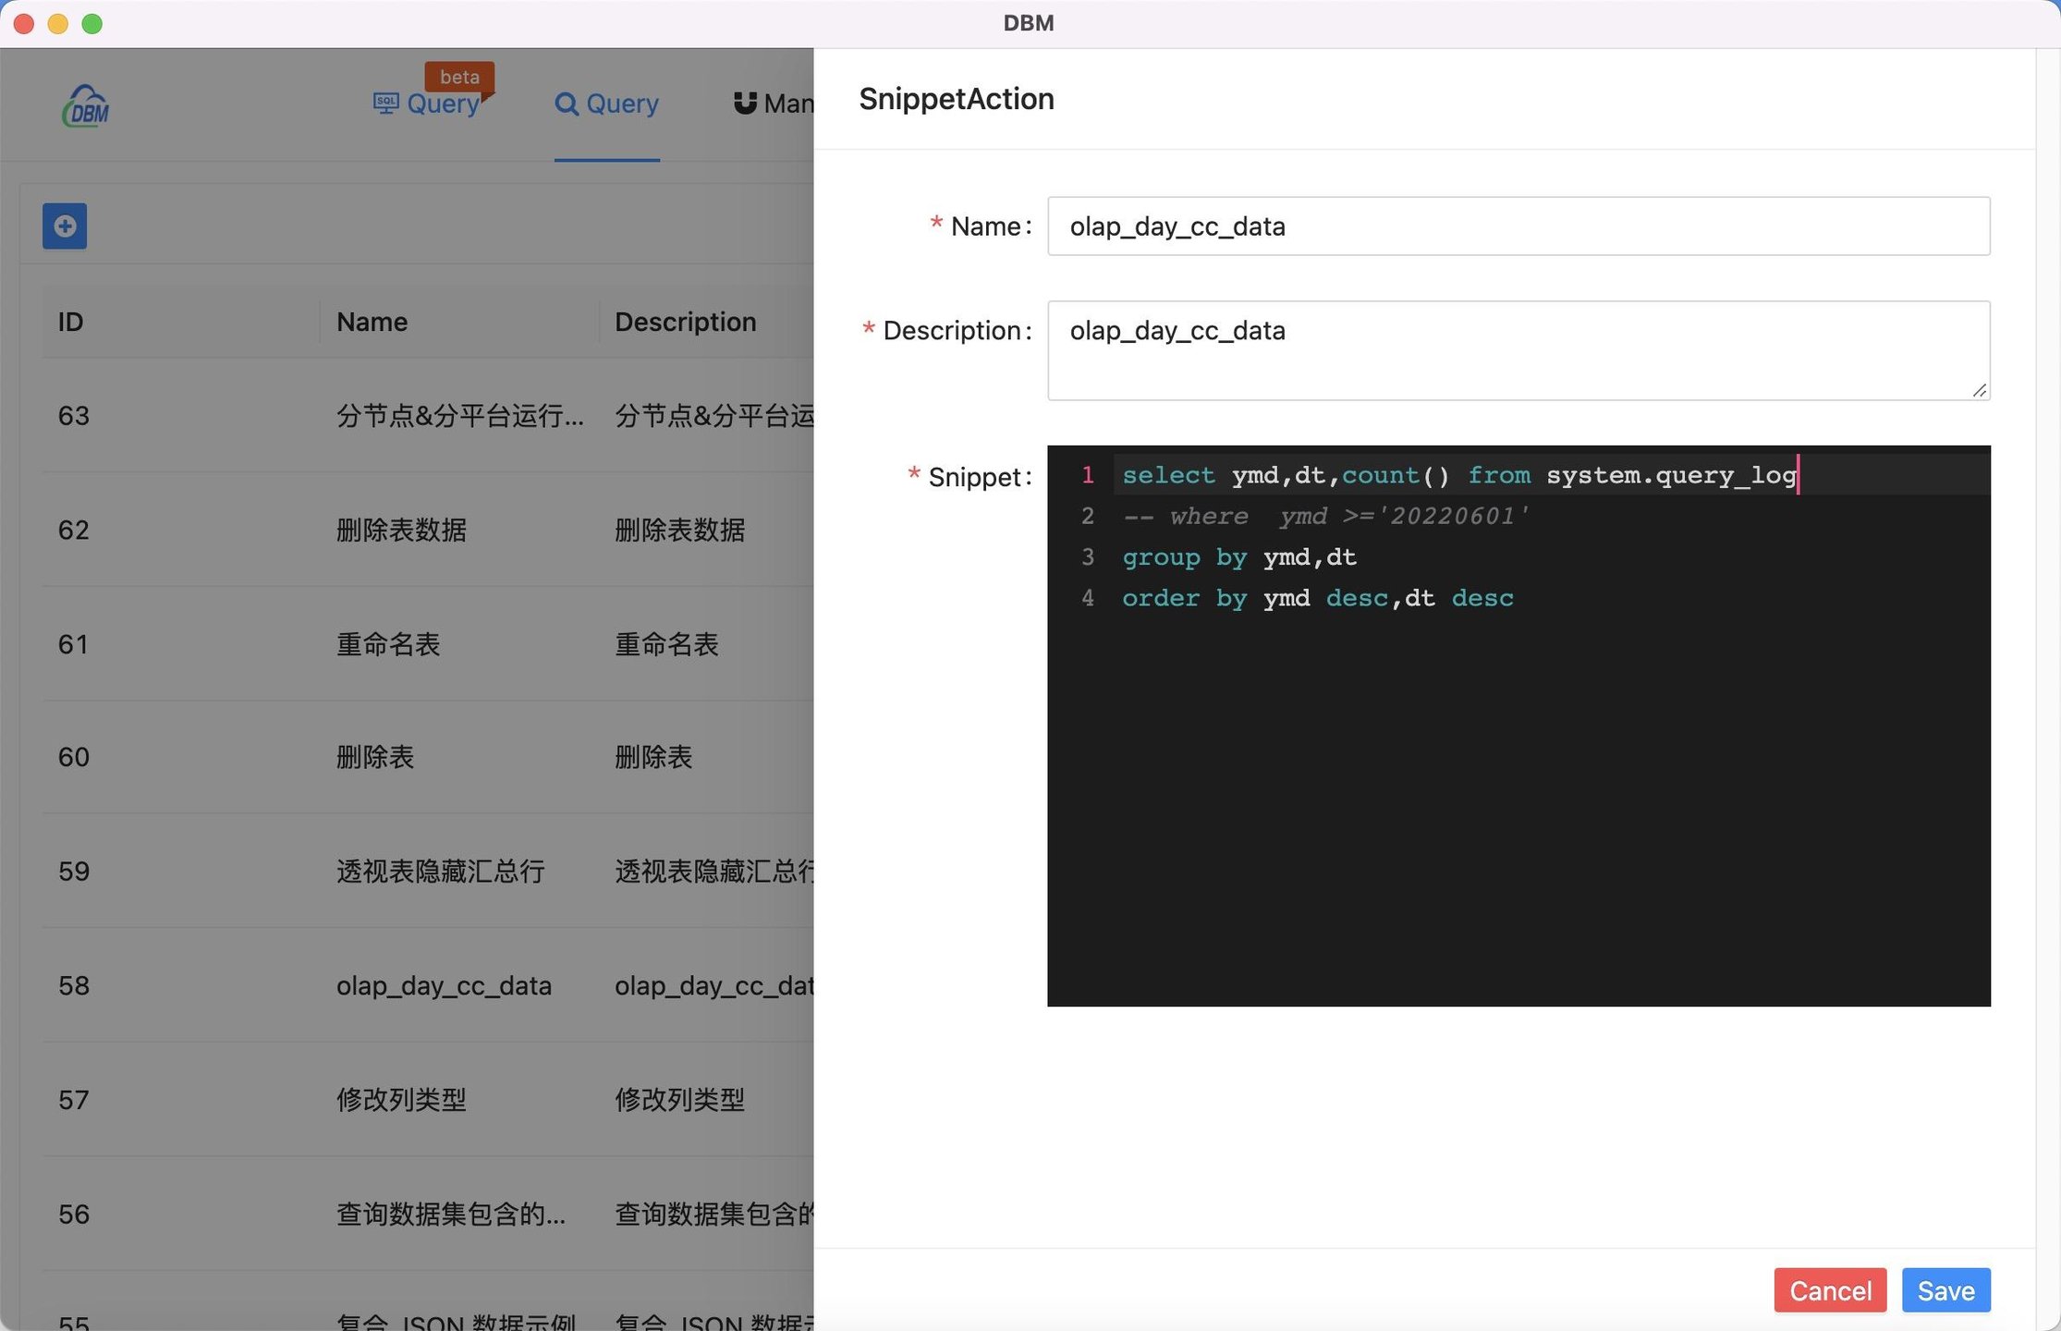Click the Name column header
Screen dimensions: 2061x1331
pyautogui.click(x=372, y=322)
